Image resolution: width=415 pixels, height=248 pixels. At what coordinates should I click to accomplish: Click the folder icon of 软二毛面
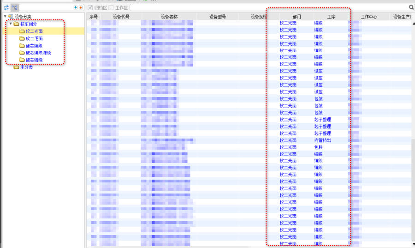point(22,38)
